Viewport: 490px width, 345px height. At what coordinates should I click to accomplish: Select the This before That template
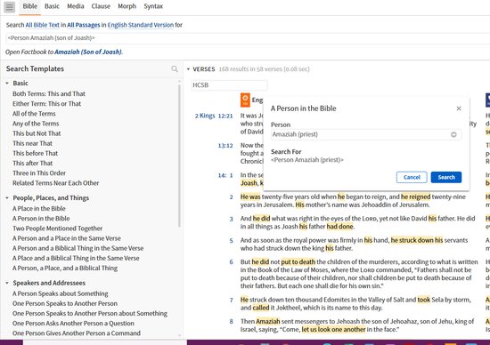(x=35, y=154)
